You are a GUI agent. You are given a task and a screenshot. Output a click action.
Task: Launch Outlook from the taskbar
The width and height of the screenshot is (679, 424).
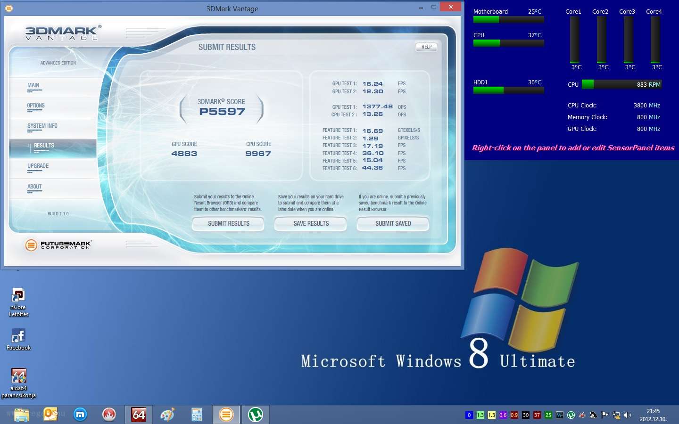point(50,414)
